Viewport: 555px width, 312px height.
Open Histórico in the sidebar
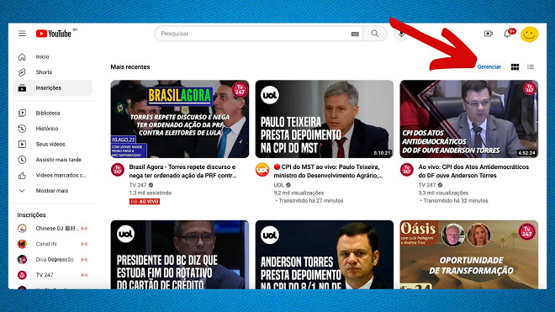point(52,129)
